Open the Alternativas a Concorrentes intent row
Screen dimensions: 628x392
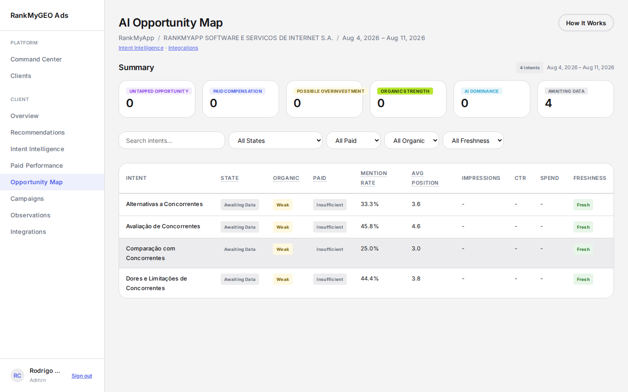coord(366,205)
